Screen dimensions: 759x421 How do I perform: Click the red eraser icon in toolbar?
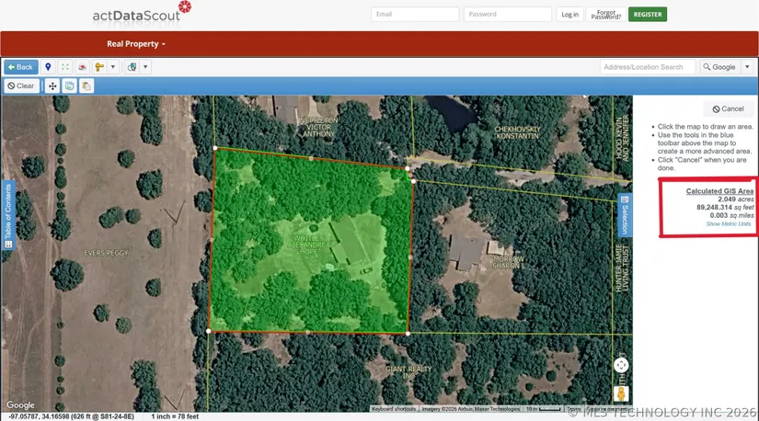[82, 67]
